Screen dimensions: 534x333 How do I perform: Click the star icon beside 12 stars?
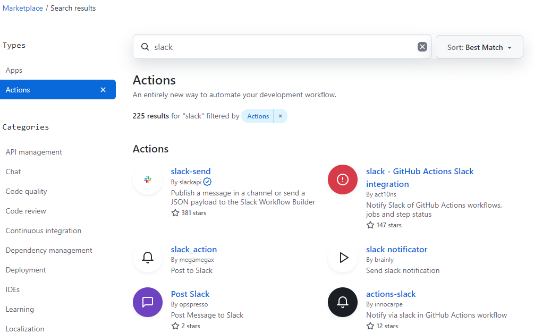tap(370, 326)
